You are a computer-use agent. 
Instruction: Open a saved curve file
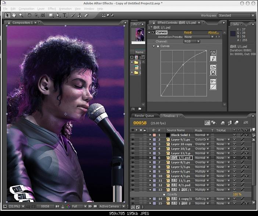click(x=213, y=67)
